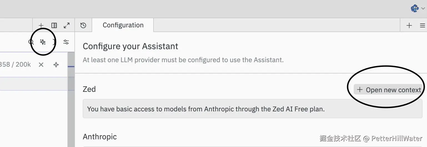Click the circled inline assist sparkle icon
The image size is (427, 147).
coord(43,42)
